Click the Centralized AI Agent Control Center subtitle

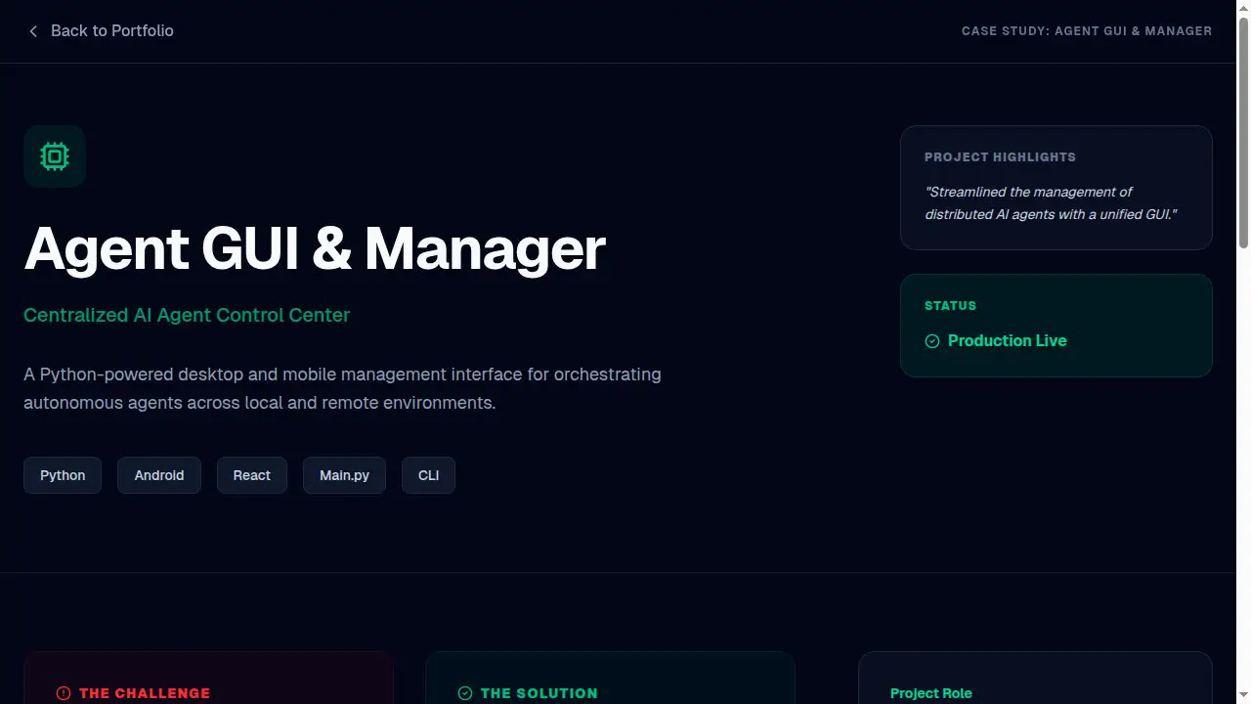187,315
